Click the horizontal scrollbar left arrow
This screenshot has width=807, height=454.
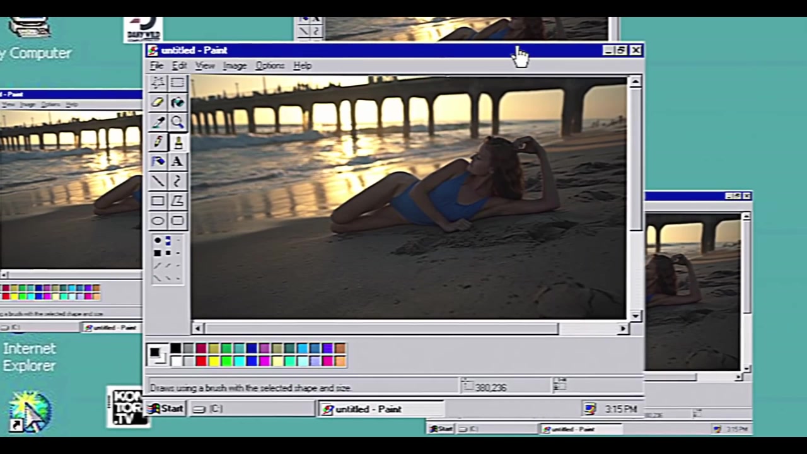coord(198,329)
